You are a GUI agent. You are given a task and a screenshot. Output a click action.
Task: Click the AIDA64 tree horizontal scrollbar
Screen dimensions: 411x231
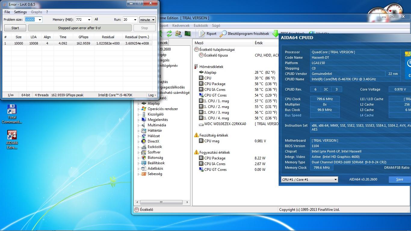click(161, 202)
